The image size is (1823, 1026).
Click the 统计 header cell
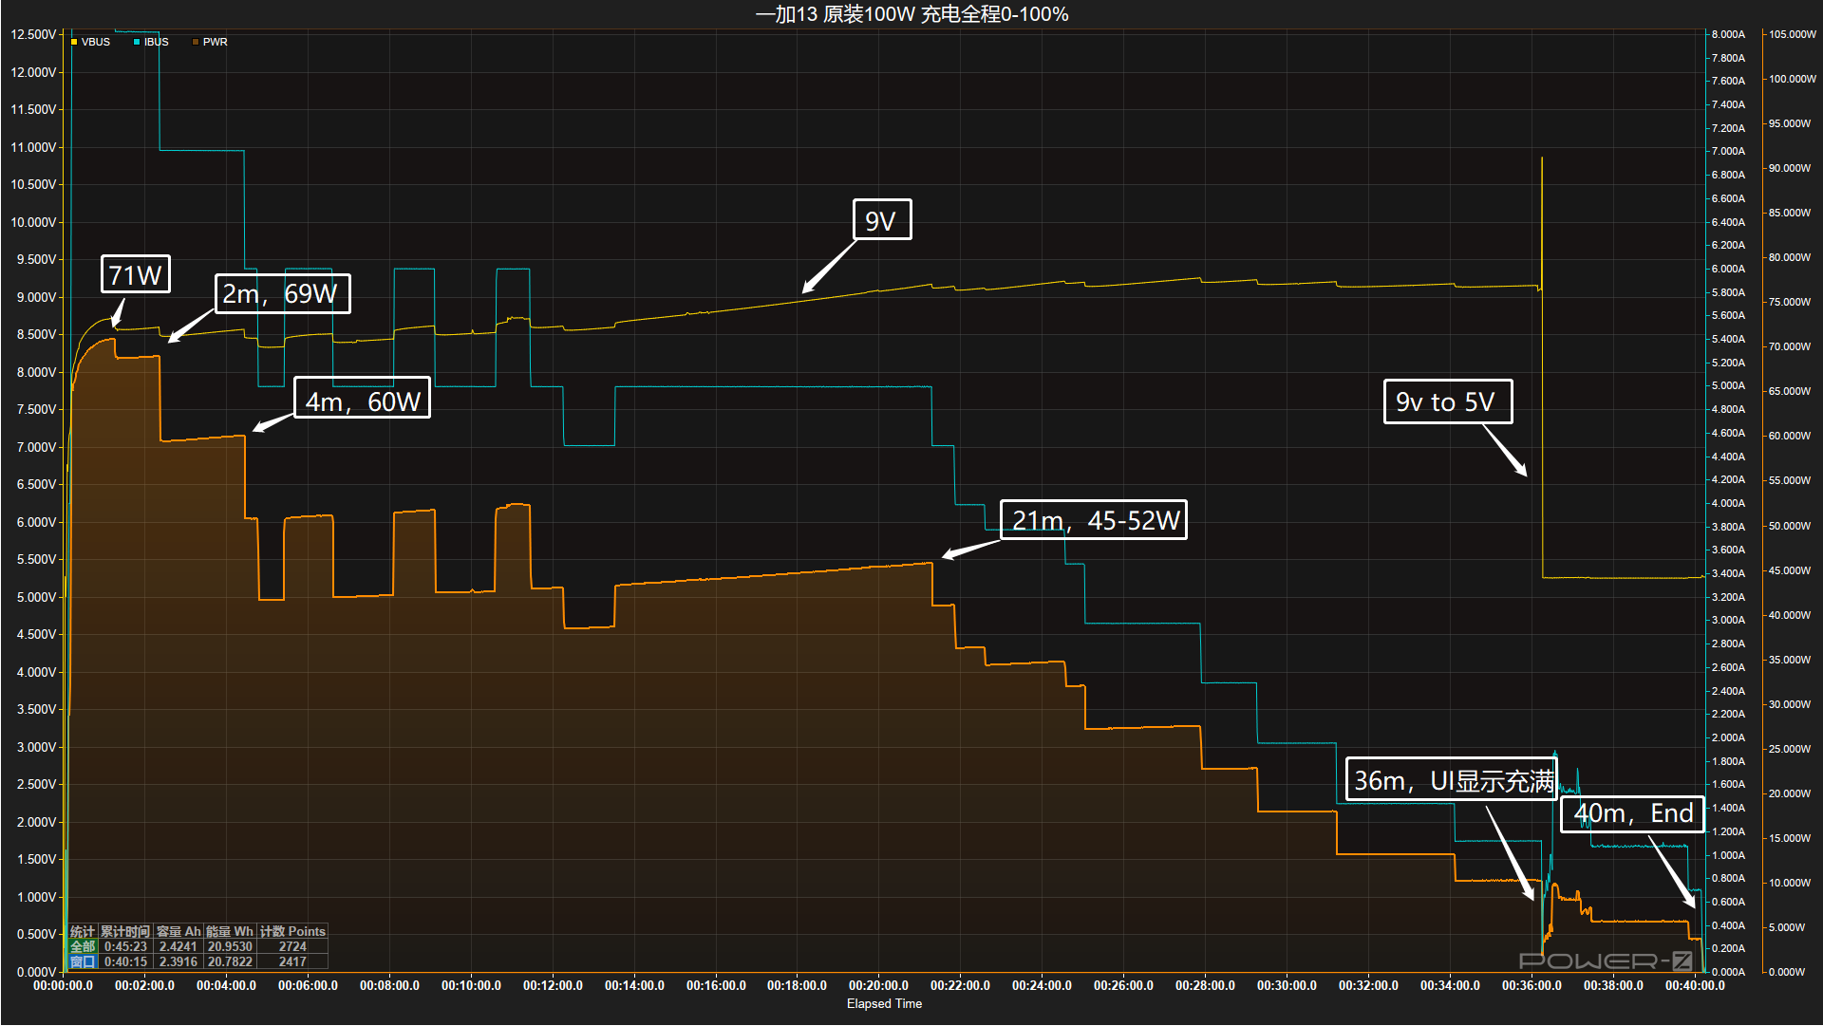(83, 932)
